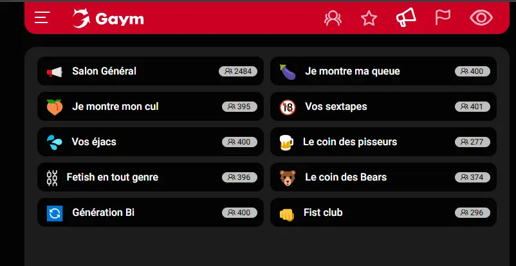
Task: Click the flag icon in header
Action: coord(443,17)
